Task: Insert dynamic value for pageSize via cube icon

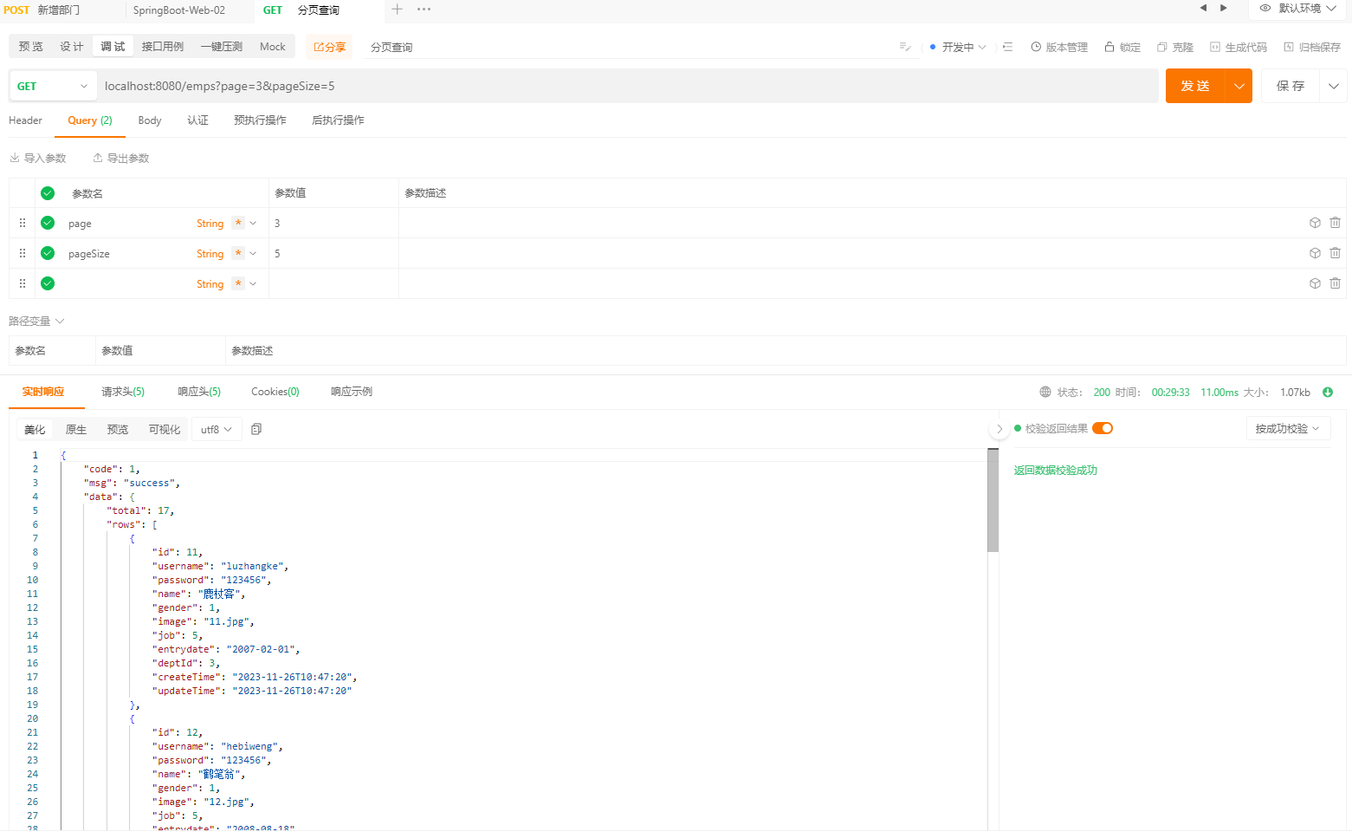Action: (x=1315, y=253)
